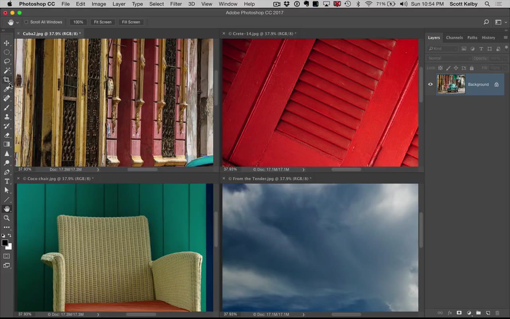Enable Scroll All Windows

pos(26,22)
